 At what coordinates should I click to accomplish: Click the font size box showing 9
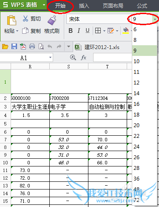tap(142, 19)
